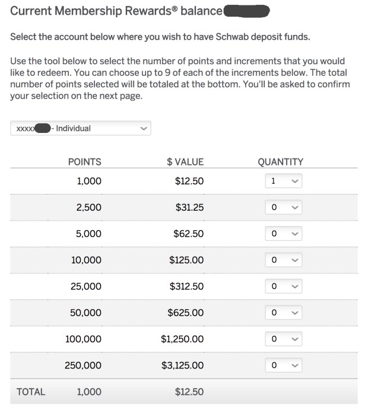Click the TOTAL row label
The image size is (368, 413).
(31, 392)
